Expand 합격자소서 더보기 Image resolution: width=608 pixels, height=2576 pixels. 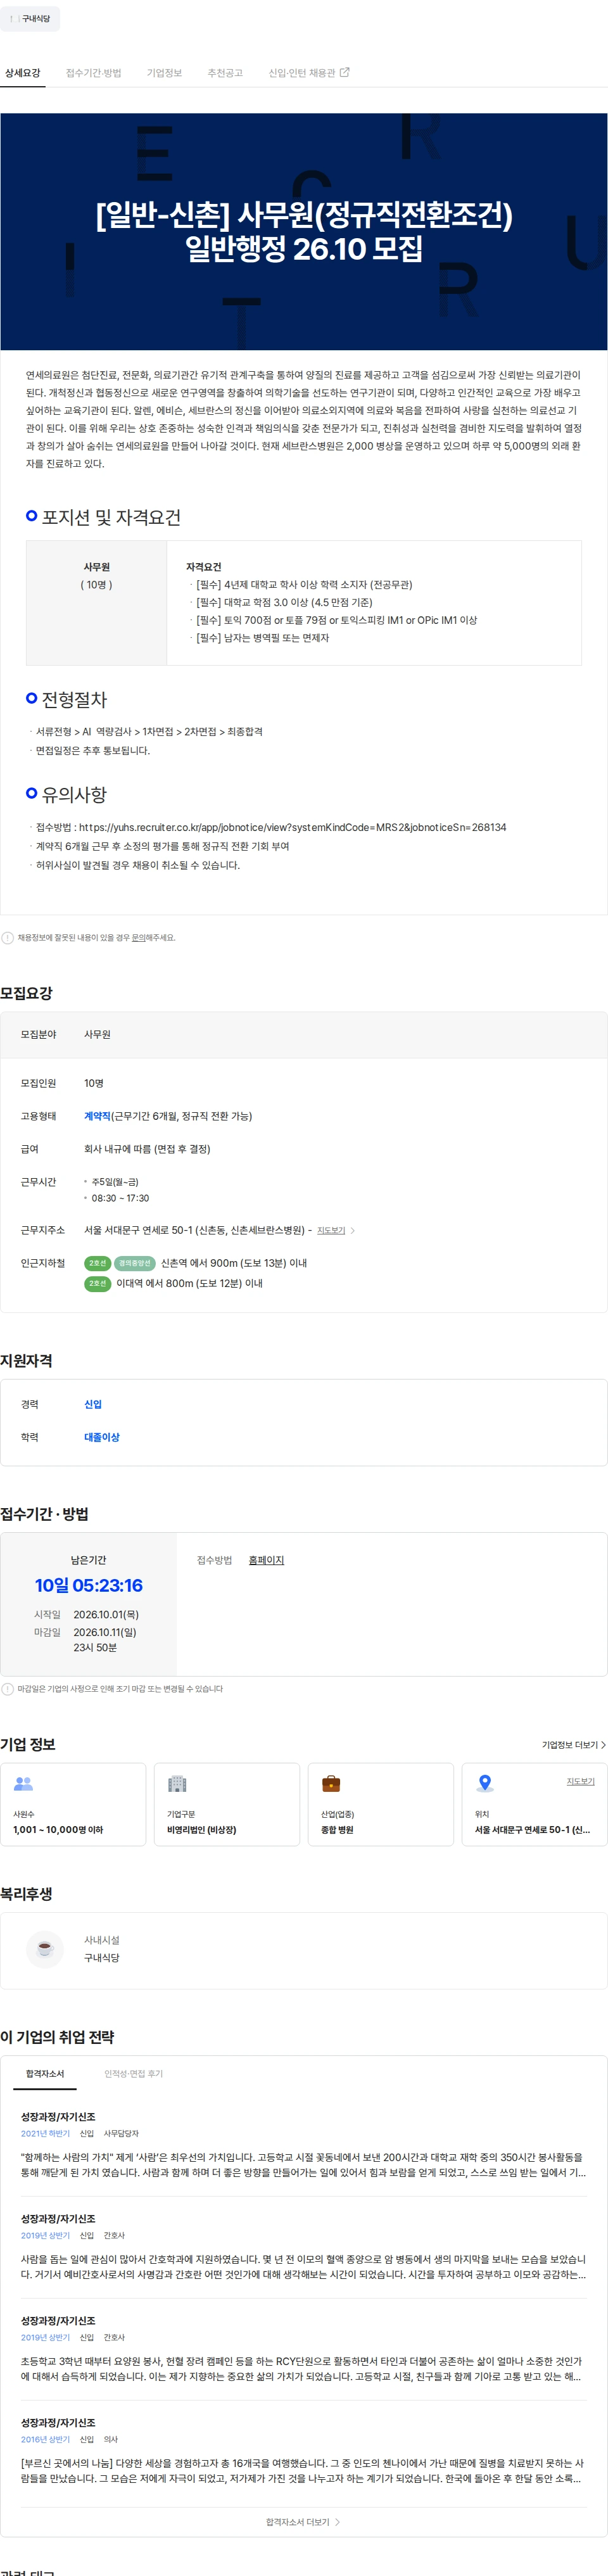(x=303, y=2522)
